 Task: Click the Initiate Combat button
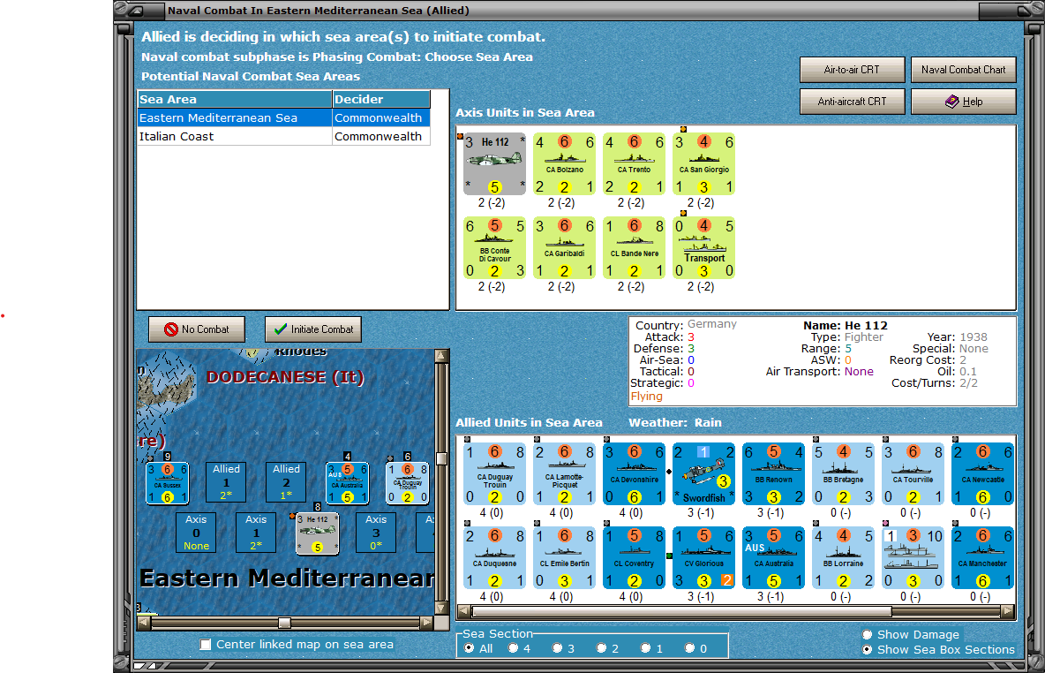click(313, 329)
